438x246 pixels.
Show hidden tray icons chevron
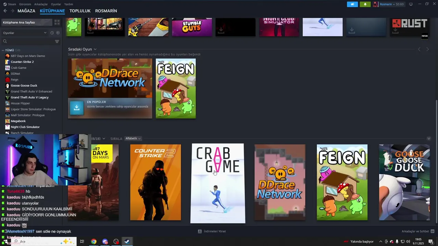tap(381, 242)
